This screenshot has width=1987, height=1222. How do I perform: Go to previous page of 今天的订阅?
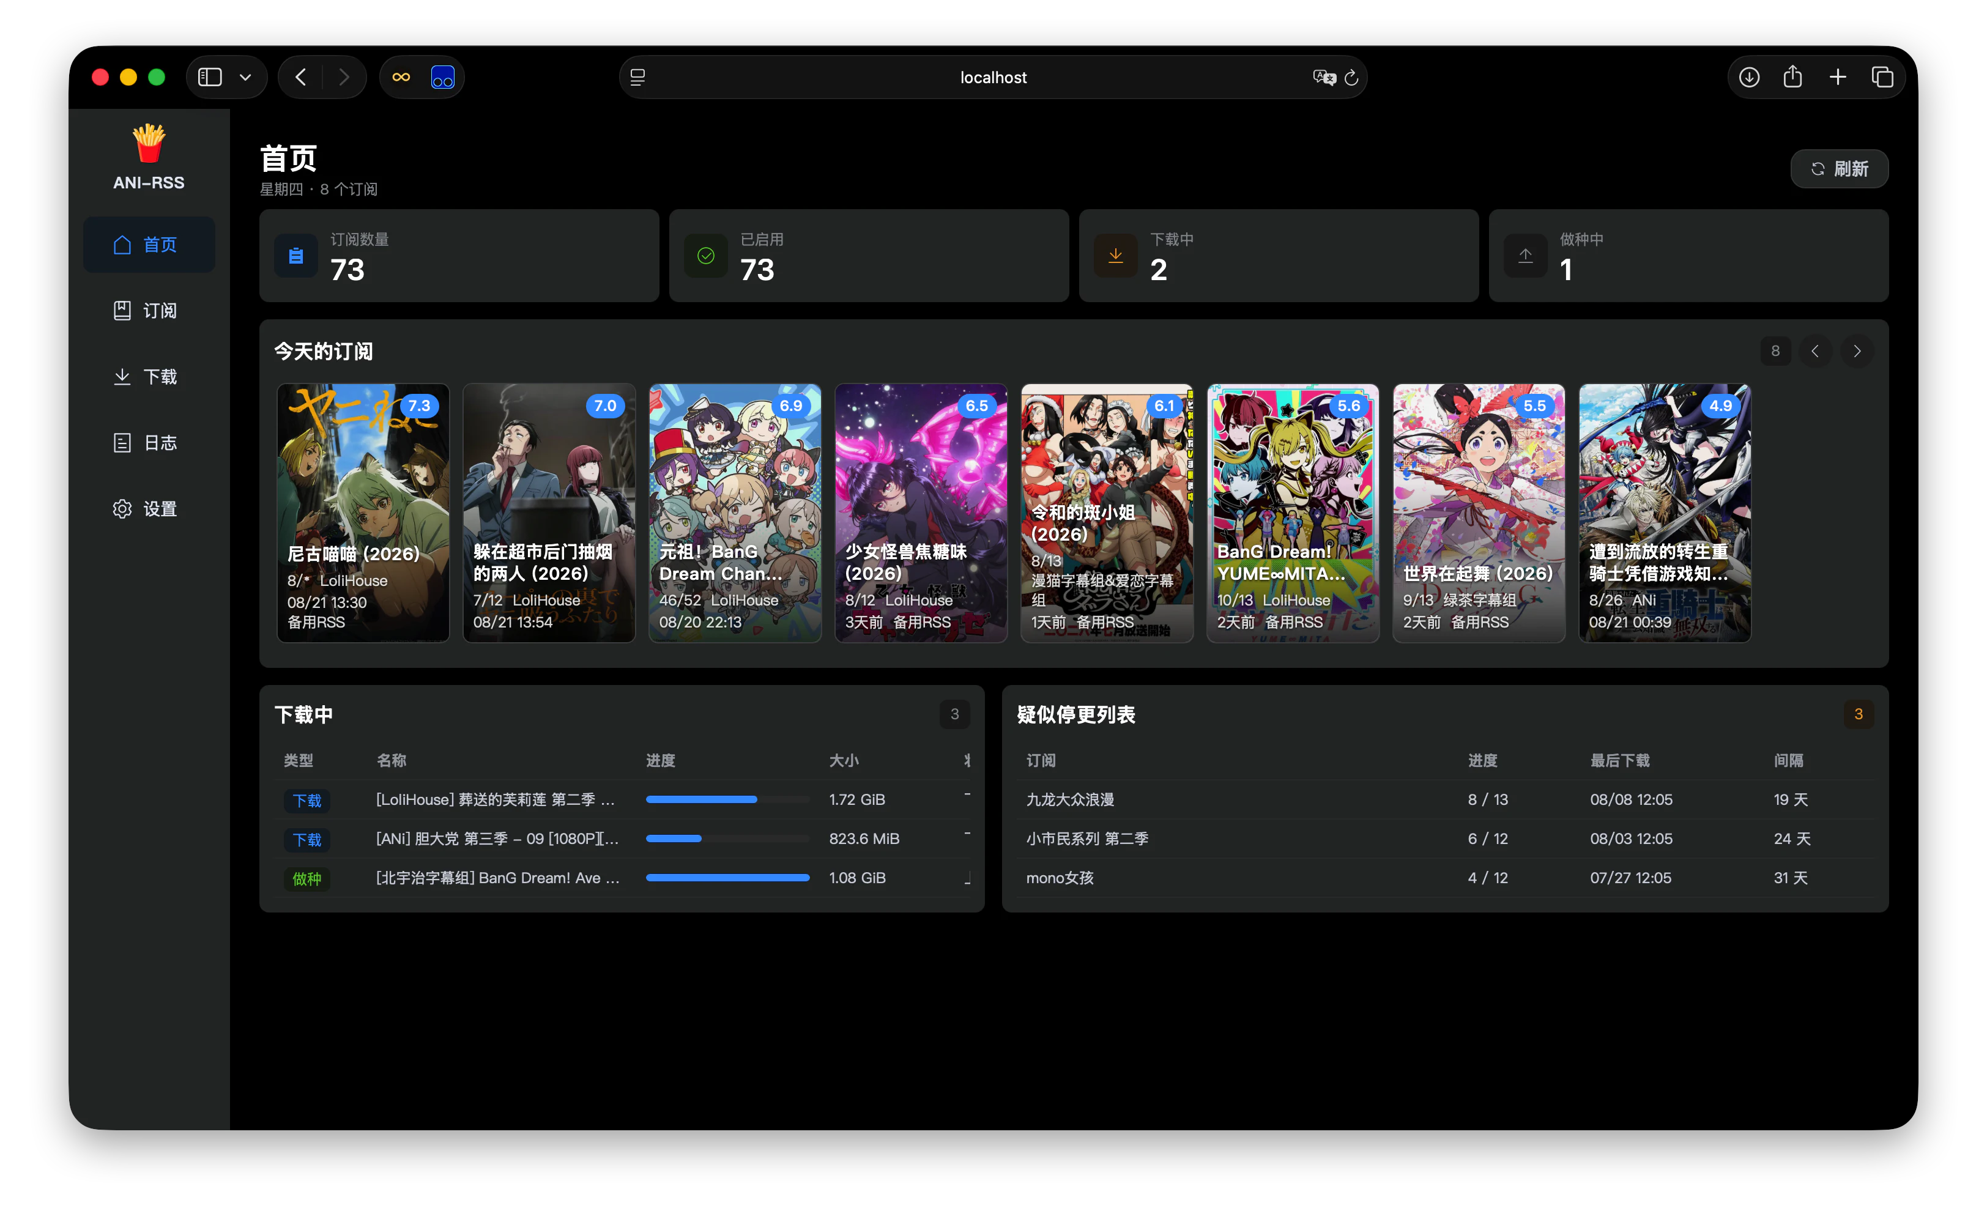pyautogui.click(x=1816, y=352)
